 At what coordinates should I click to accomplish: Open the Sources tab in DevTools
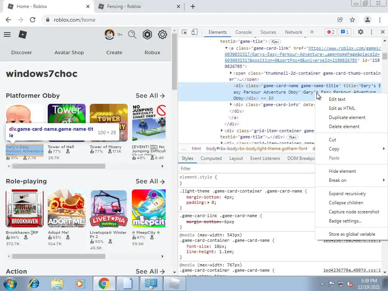(268, 32)
